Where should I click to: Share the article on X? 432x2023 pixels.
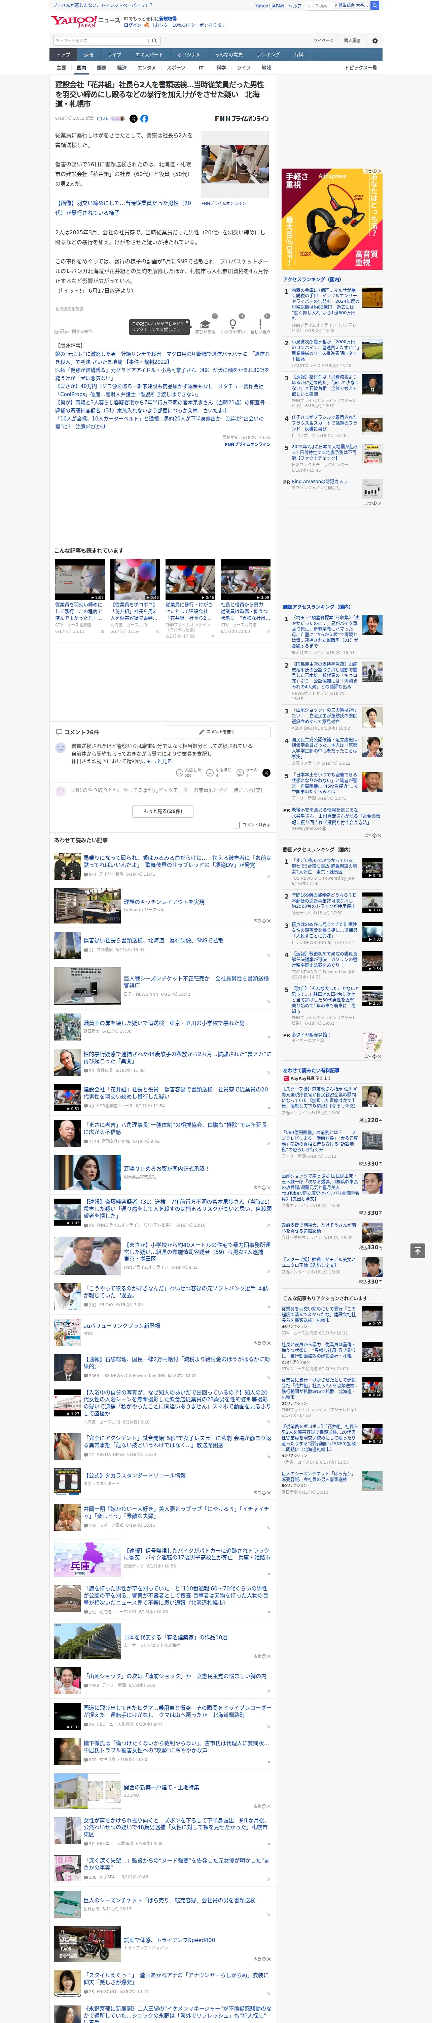click(133, 119)
